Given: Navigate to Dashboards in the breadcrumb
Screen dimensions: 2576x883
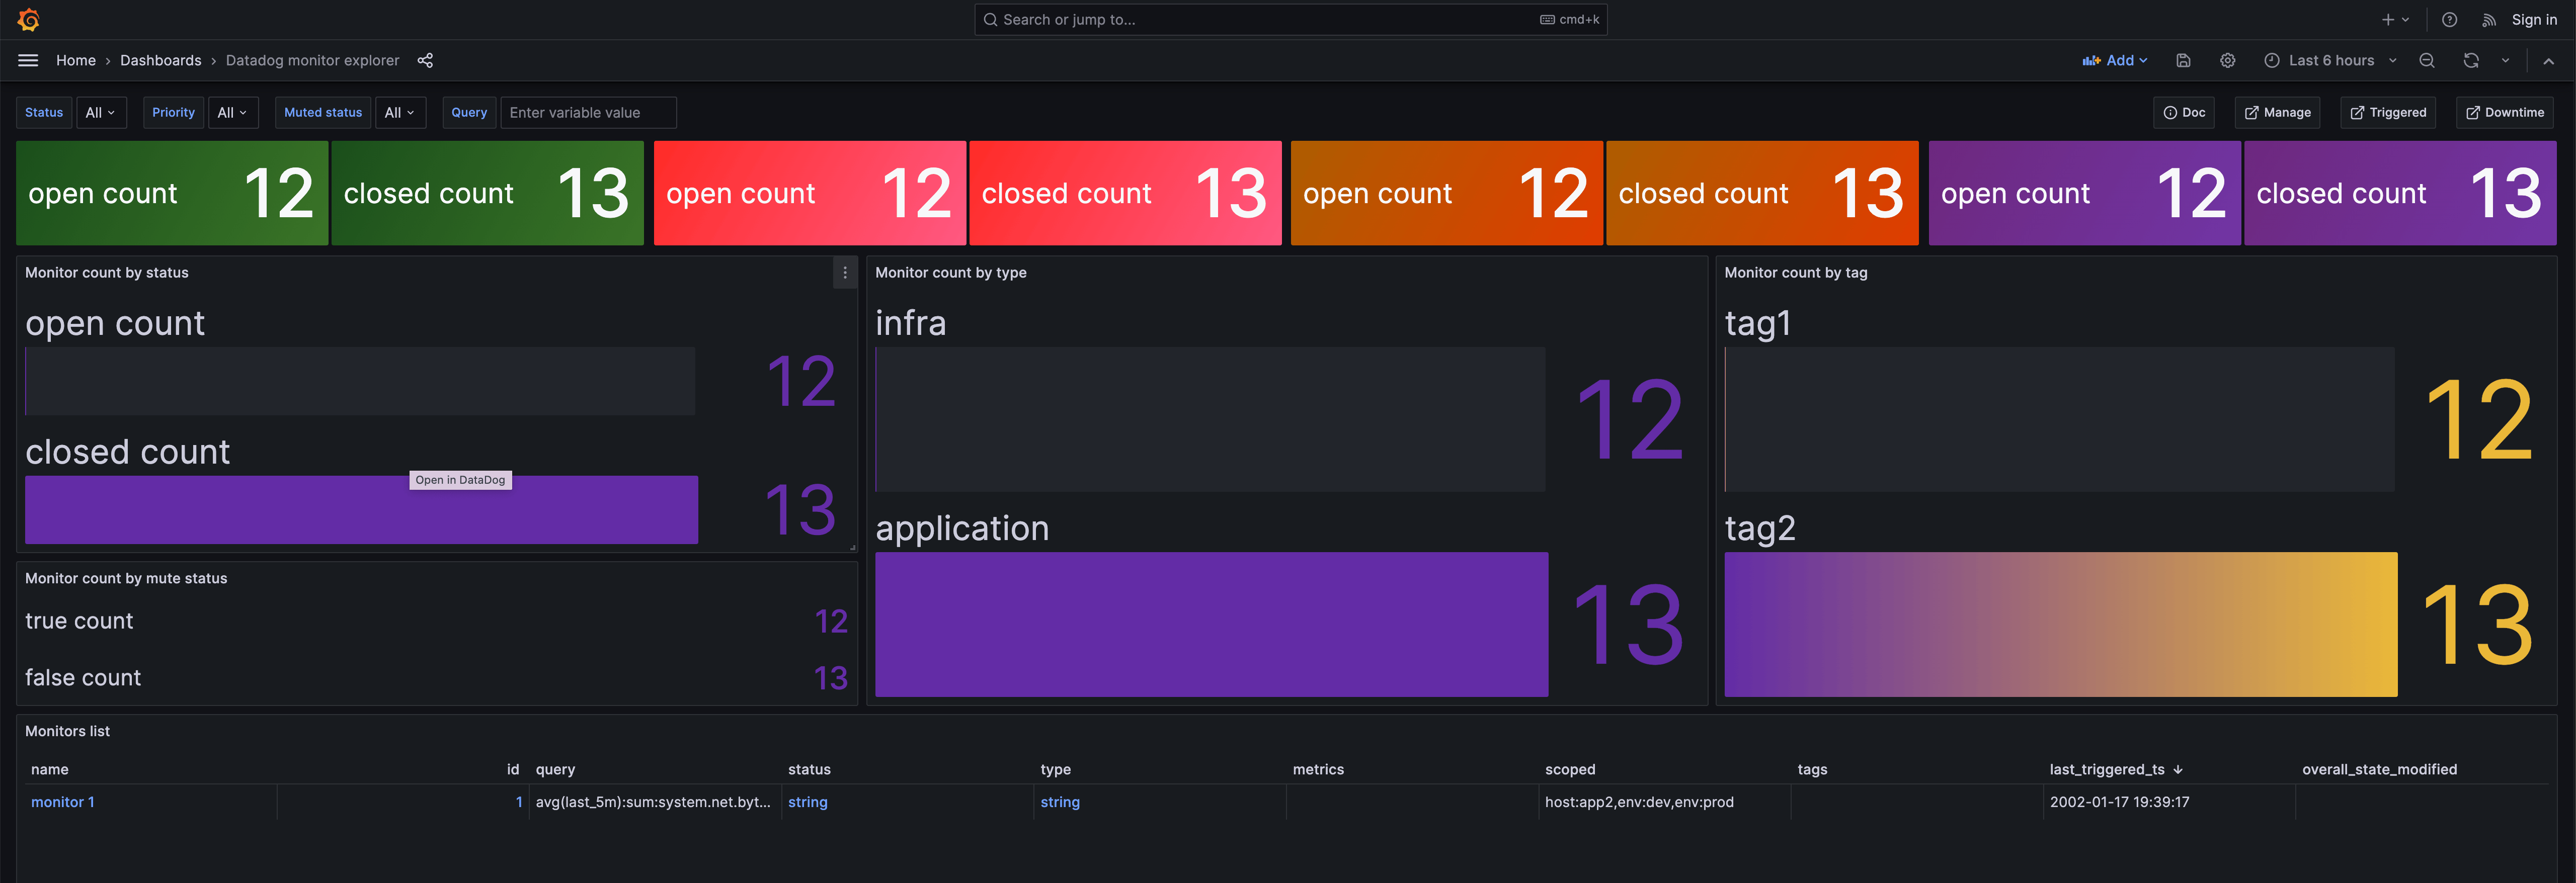Looking at the screenshot, I should (x=160, y=60).
